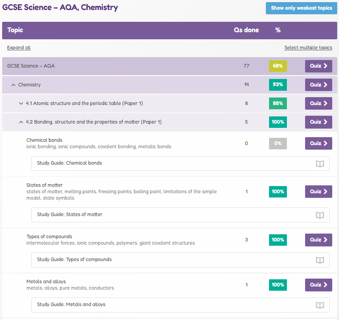Click the Types of compounds topic title
This screenshot has width=339, height=320.
pos(49,237)
